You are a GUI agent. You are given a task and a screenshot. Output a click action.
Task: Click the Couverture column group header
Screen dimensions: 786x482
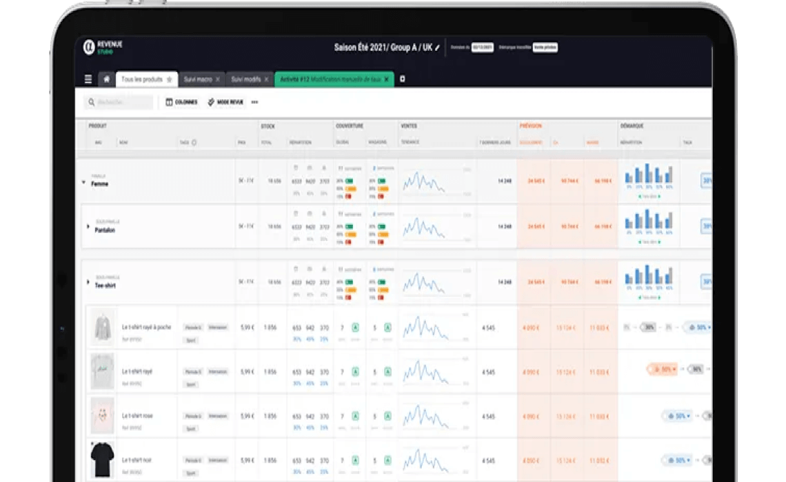tap(350, 126)
